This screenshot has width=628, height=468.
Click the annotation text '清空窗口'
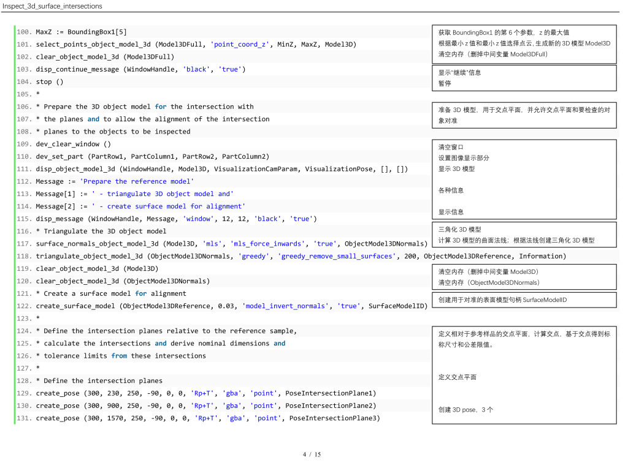pos(451,147)
